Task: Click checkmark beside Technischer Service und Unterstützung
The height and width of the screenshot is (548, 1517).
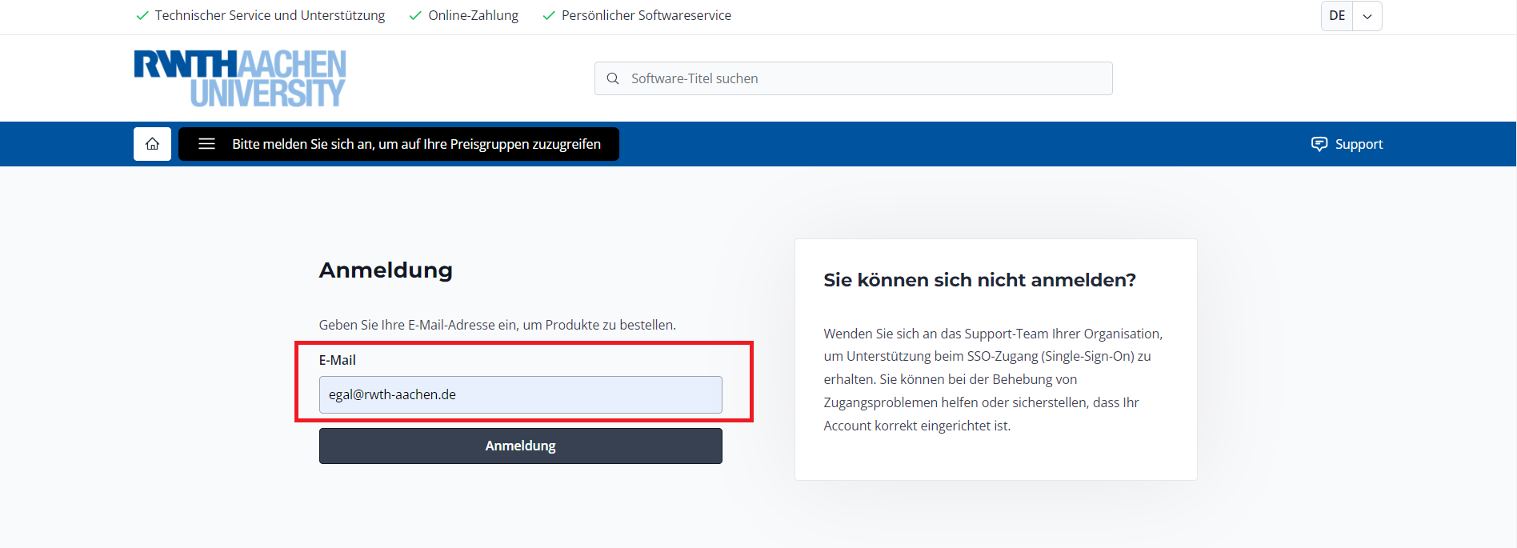Action: (x=142, y=16)
